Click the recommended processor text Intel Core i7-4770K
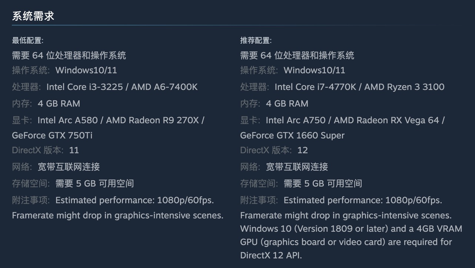 click(315, 87)
